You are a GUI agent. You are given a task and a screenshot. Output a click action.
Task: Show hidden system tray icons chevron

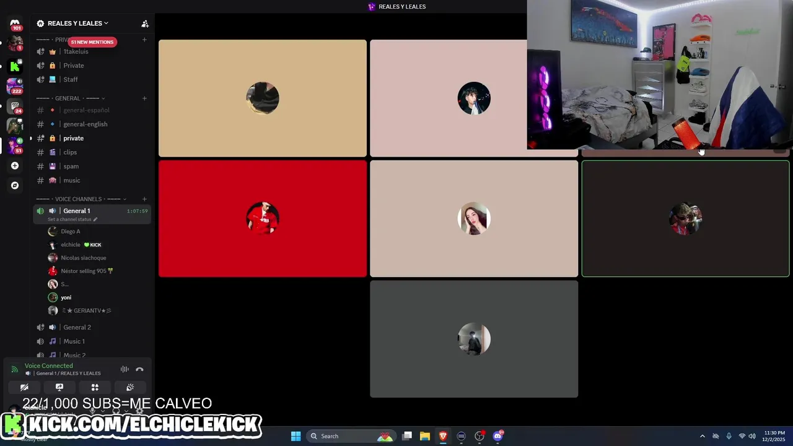pos(702,436)
